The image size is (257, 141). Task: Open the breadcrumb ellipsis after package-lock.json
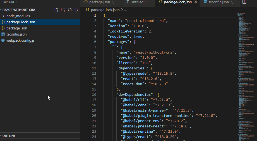coord(125,10)
